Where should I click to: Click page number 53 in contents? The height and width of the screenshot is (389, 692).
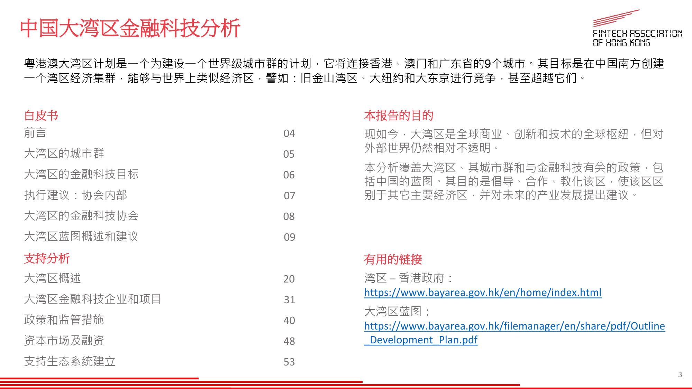pyautogui.click(x=289, y=362)
